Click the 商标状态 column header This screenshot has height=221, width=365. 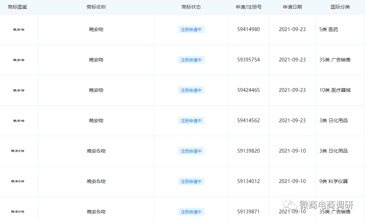pos(191,7)
